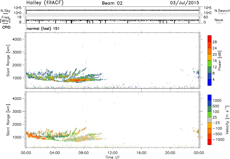Click "Slant Range [km]" label of power panel

[x=8, y=61]
